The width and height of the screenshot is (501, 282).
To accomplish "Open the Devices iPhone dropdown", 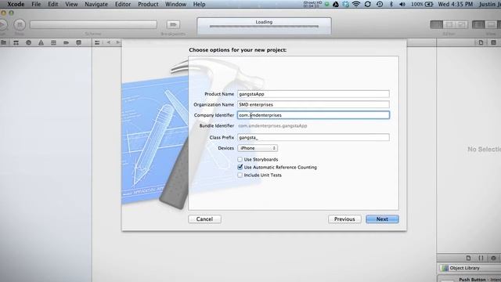I will click(x=258, y=148).
